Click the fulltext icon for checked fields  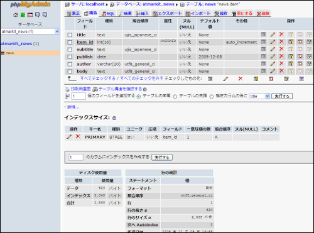(x=301, y=79)
